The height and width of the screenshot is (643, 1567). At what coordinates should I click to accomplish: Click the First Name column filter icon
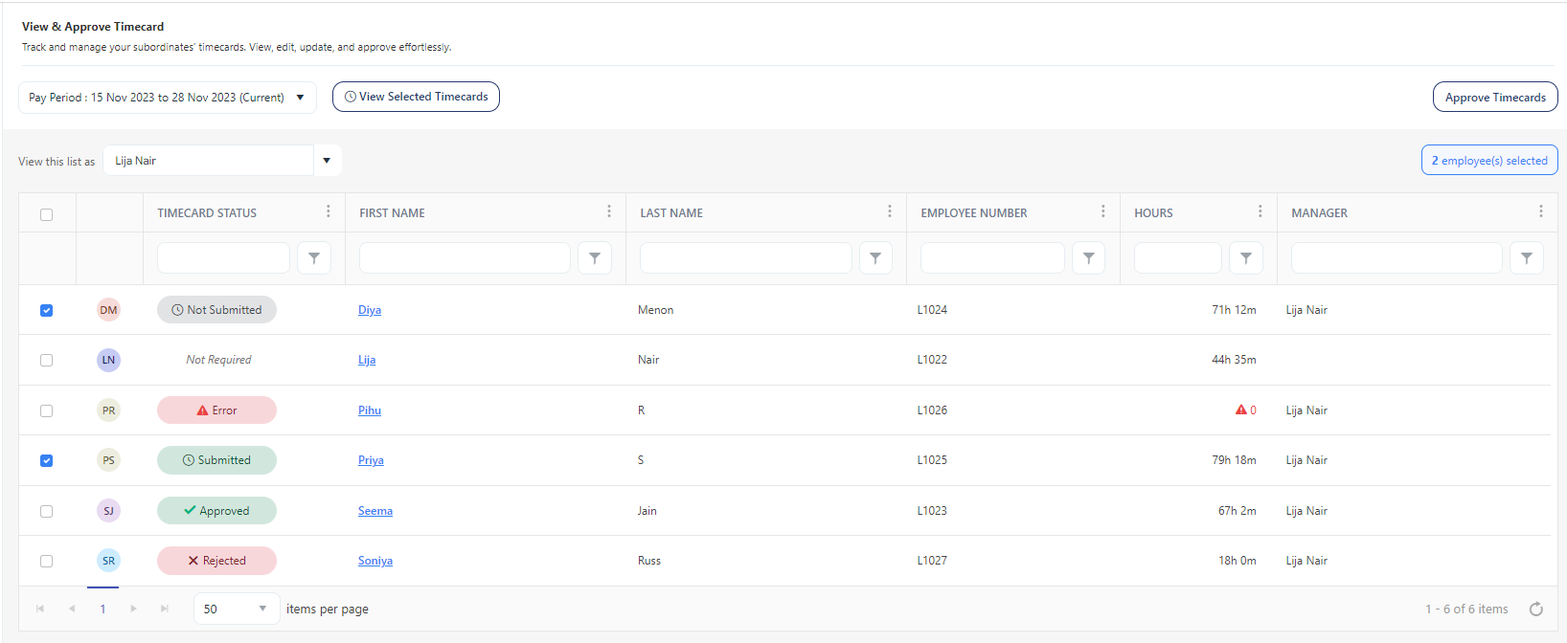coord(595,258)
